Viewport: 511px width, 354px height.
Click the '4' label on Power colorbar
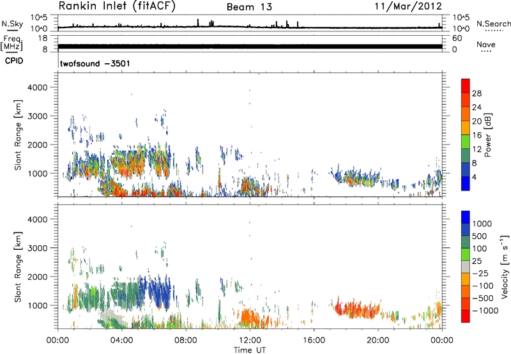click(x=474, y=177)
